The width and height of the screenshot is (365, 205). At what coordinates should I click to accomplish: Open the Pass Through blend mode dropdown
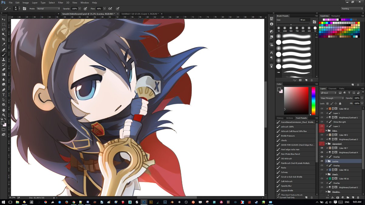point(332,98)
